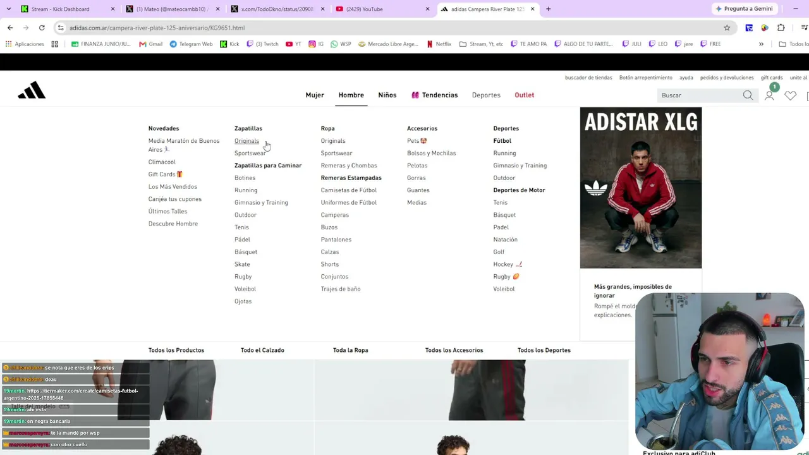This screenshot has width=809, height=455.
Task: Open Gift Cards under Novedades
Action: 166,174
